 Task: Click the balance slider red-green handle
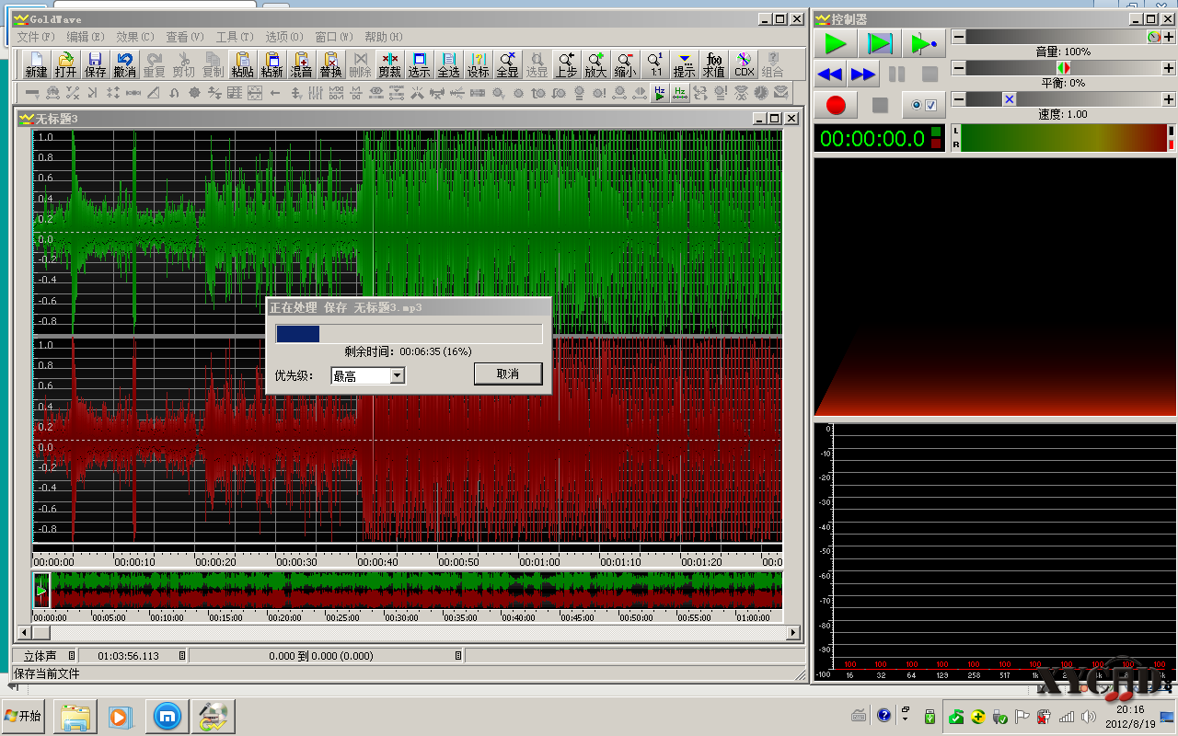click(x=1064, y=68)
